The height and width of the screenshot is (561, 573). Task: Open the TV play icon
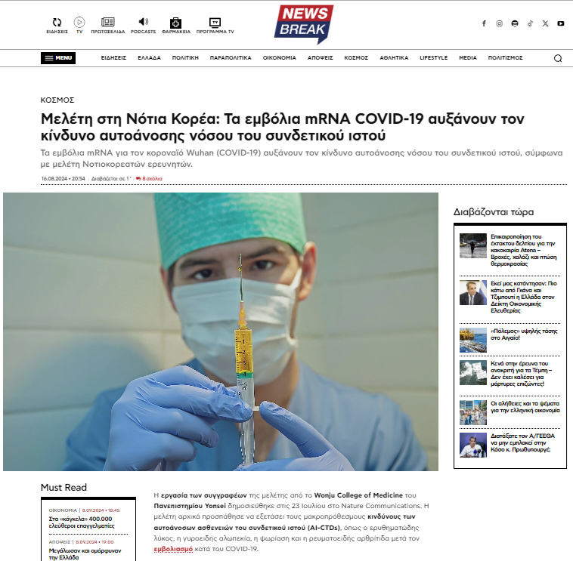[x=79, y=22]
